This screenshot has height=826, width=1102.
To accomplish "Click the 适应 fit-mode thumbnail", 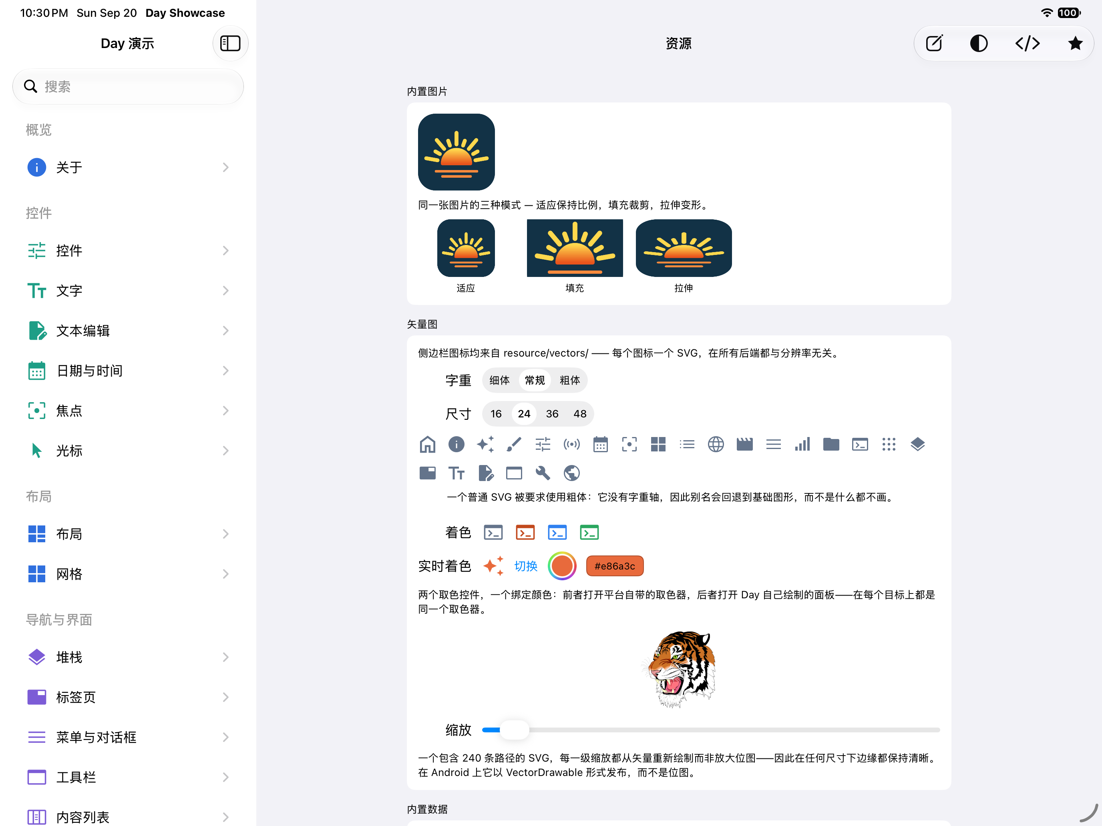I will (x=466, y=248).
